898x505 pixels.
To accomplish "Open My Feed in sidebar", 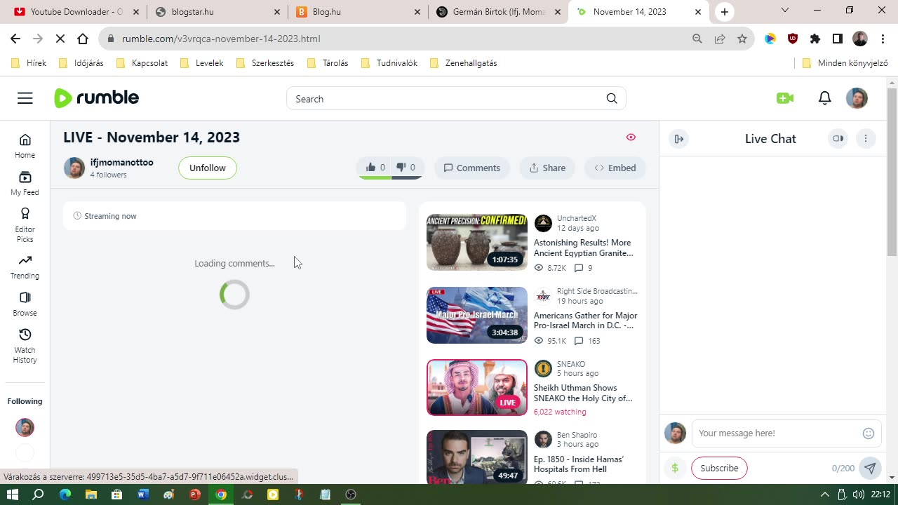I will pos(25,183).
